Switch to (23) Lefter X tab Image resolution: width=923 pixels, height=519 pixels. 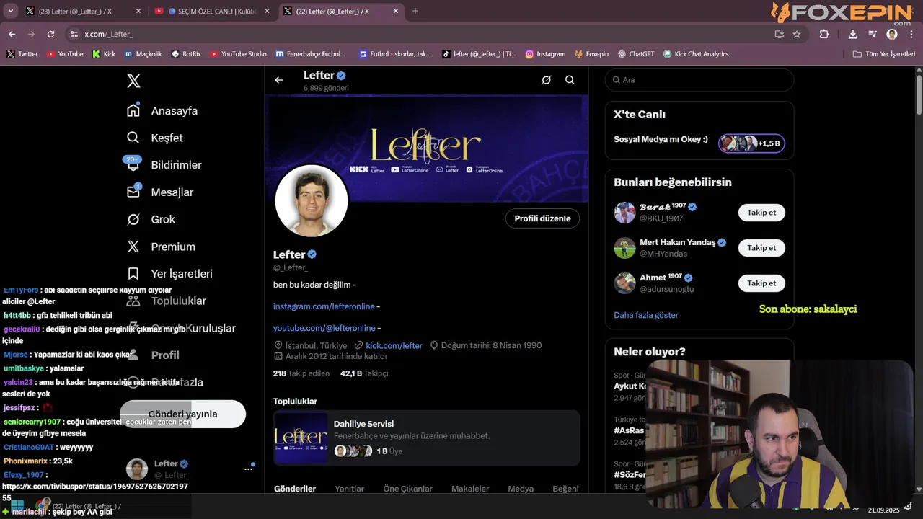pos(83,12)
